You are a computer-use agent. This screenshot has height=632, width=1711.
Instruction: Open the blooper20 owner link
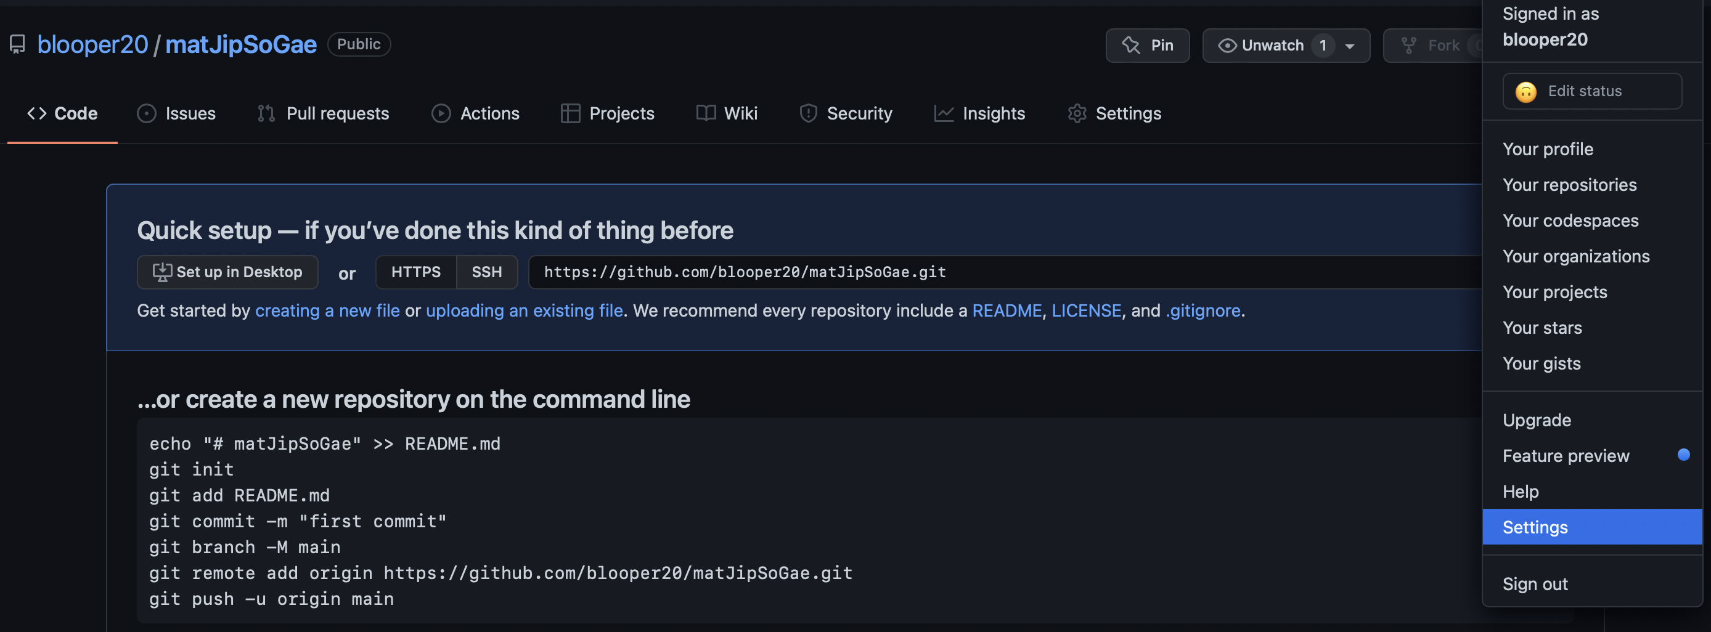(92, 44)
